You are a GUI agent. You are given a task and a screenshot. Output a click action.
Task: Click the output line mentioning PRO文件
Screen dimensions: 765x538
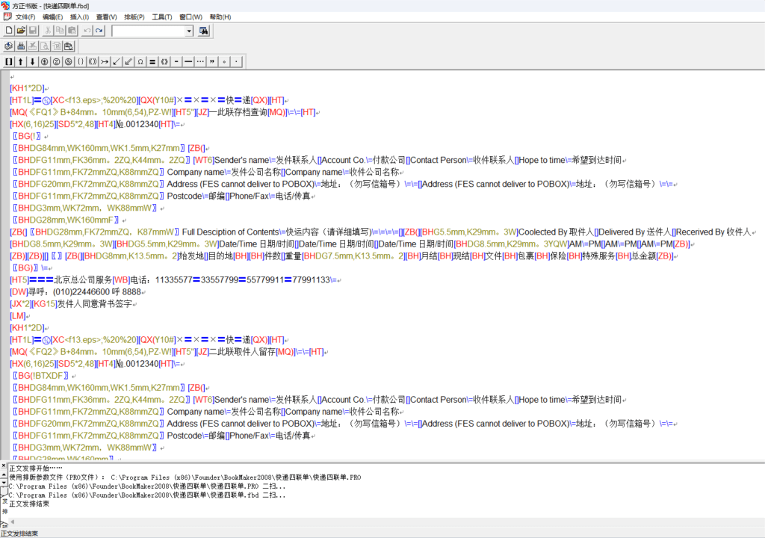point(185,477)
